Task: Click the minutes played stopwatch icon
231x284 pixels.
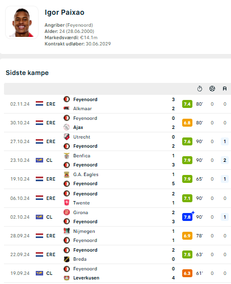Action: (200, 89)
